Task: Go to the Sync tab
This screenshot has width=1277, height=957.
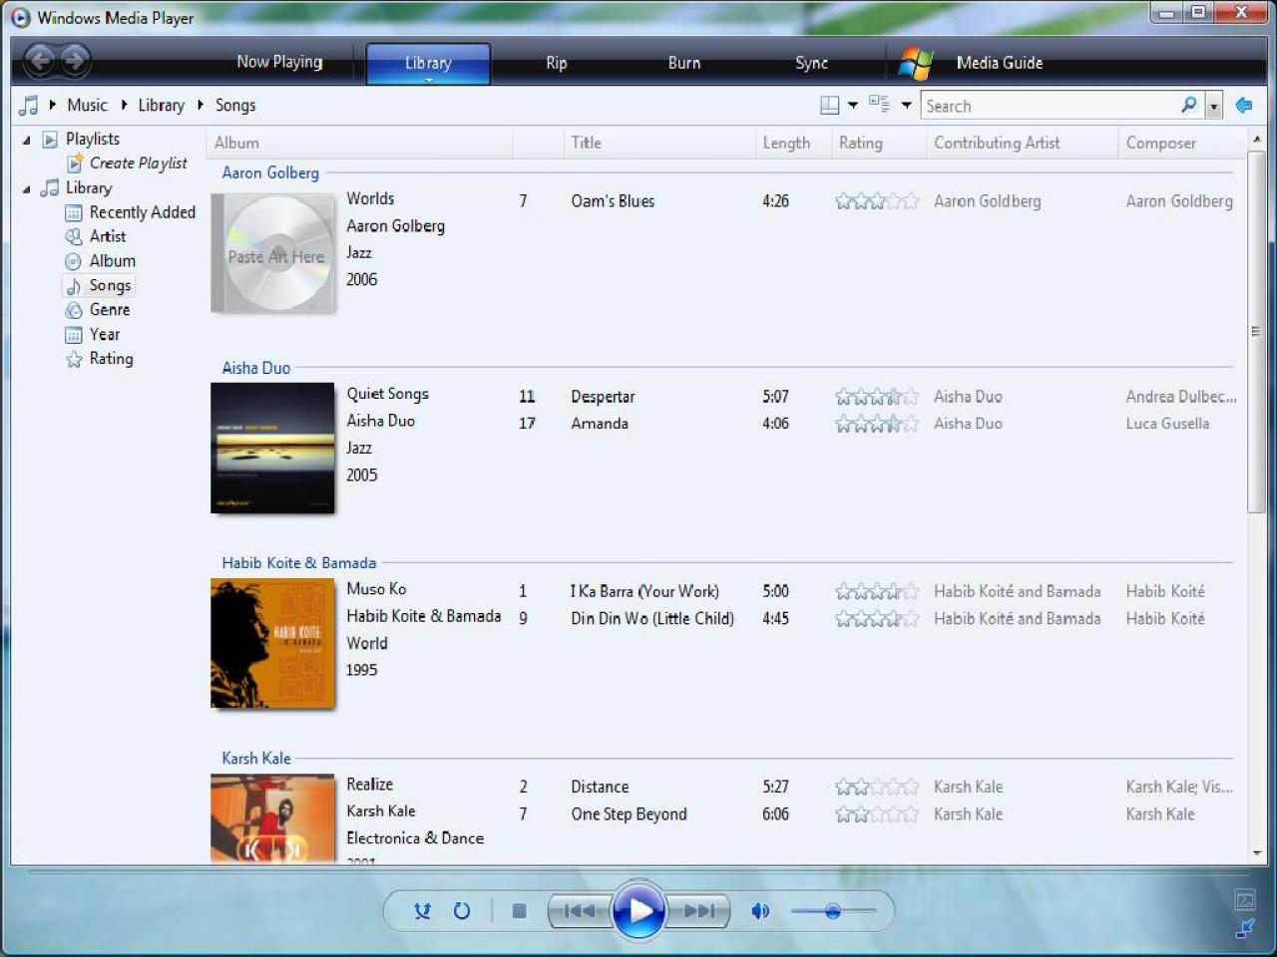Action: 812,63
